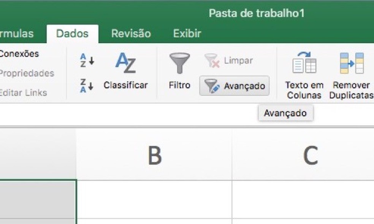Click the empty cell under column C
Screen dimensions: 374x224
click(303, 199)
